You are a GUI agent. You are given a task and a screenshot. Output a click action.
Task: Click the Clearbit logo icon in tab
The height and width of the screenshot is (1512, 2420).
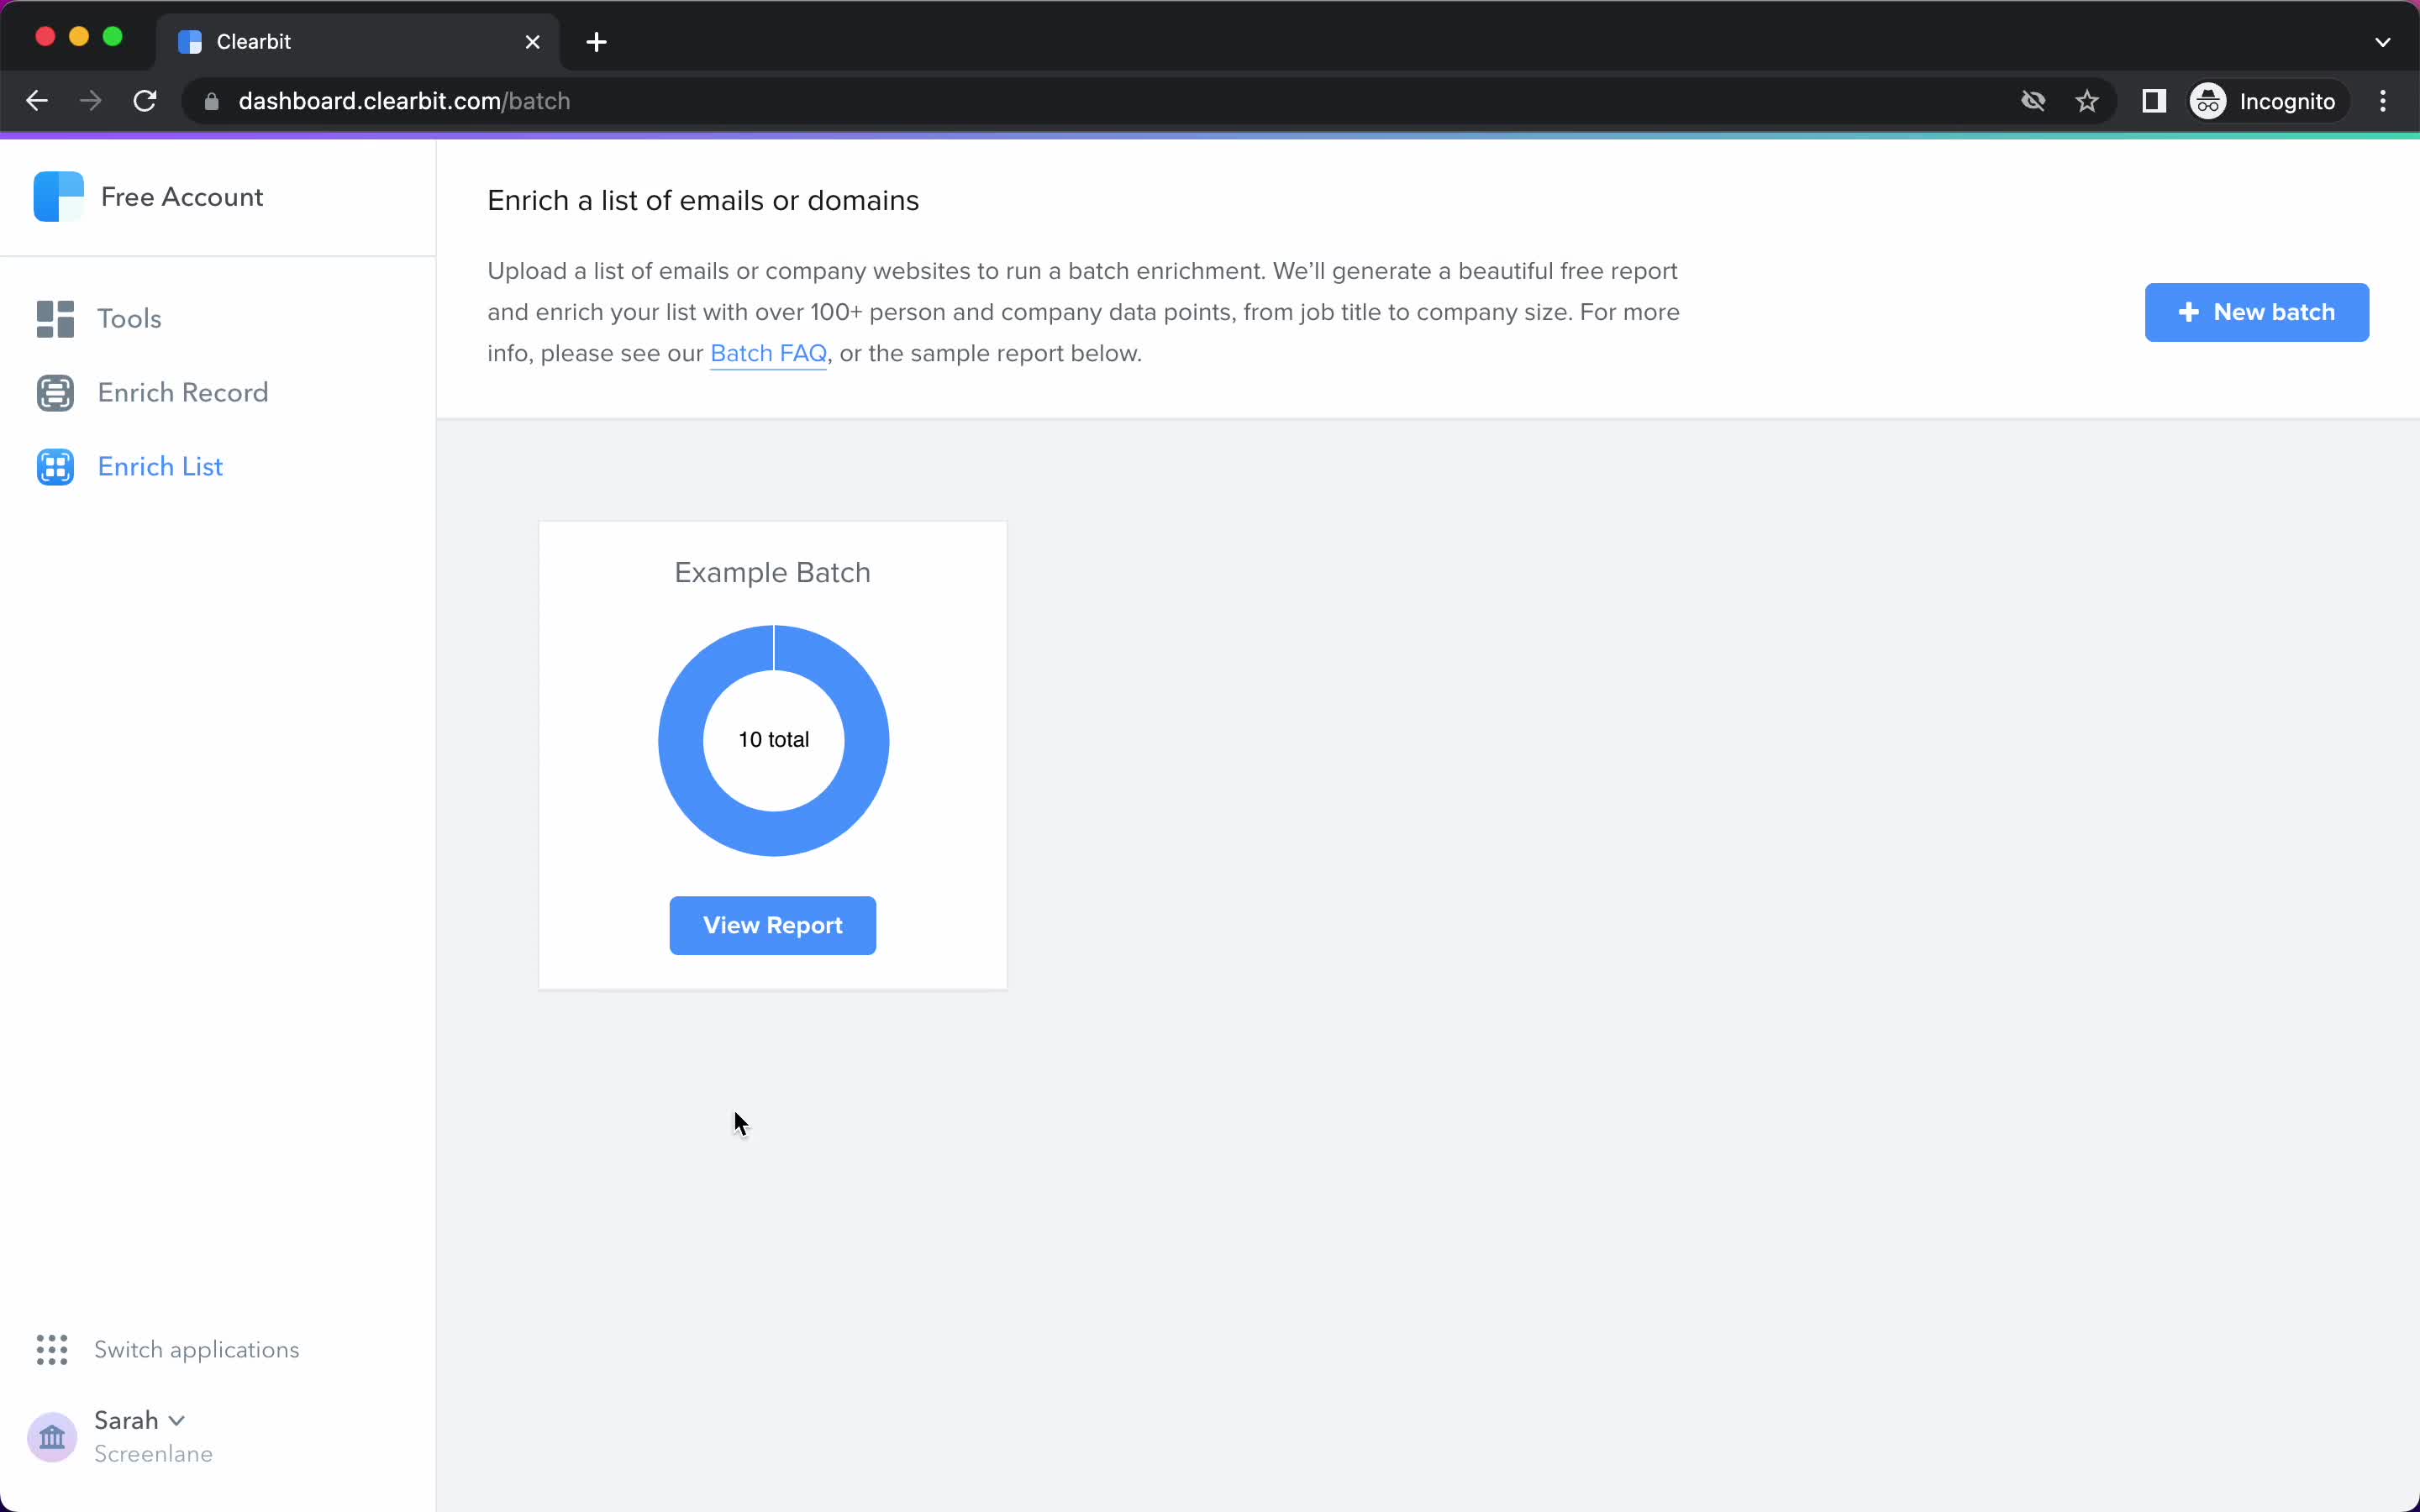(x=193, y=40)
